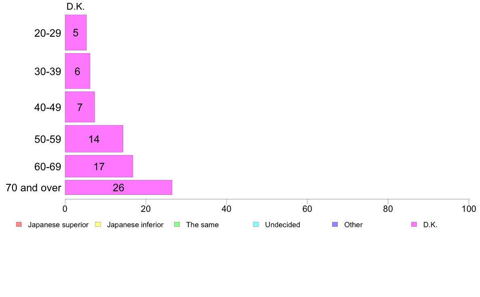
Task: Click the yellow Japanese inferior legend swatch
Action: pos(97,225)
